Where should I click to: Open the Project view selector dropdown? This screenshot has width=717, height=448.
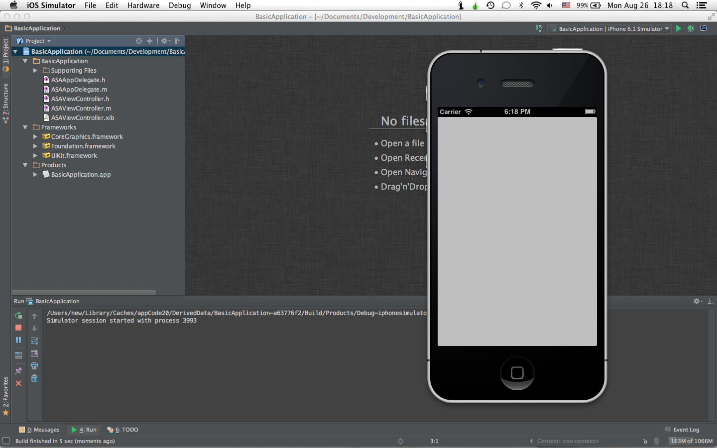[x=33, y=41]
